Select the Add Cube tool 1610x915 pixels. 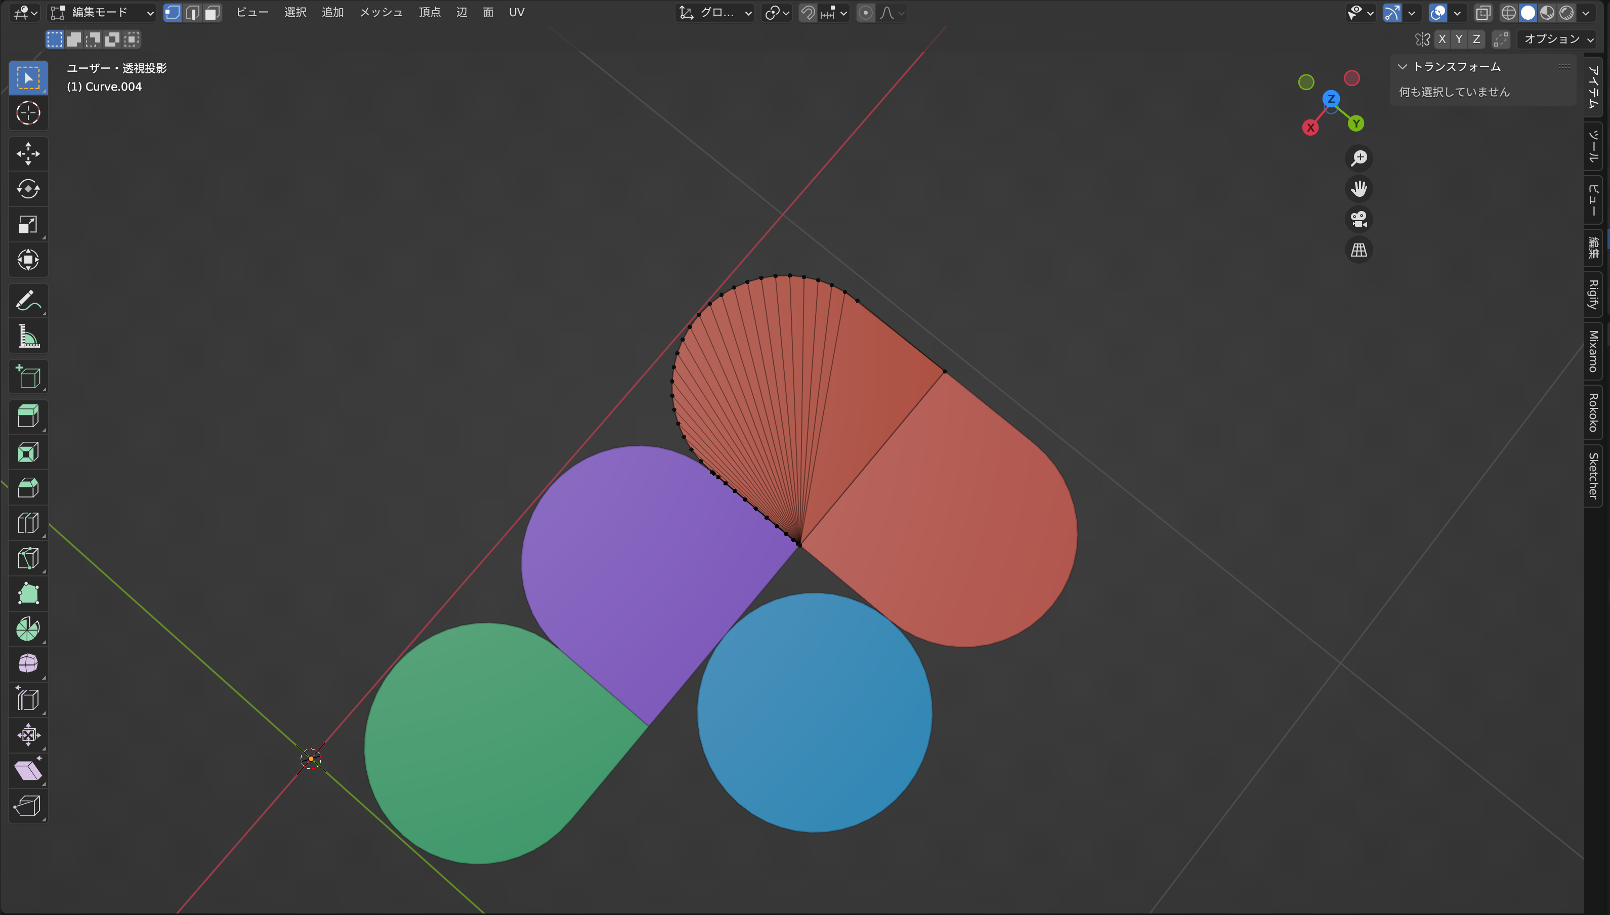(28, 377)
